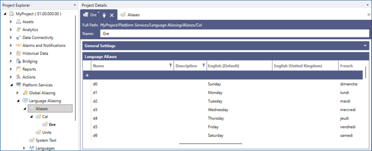Click the System Text icon
The width and height of the screenshot is (372, 151).
[31, 140]
